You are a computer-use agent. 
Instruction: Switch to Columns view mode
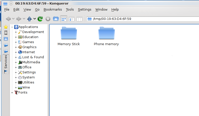[x=79, y=19]
